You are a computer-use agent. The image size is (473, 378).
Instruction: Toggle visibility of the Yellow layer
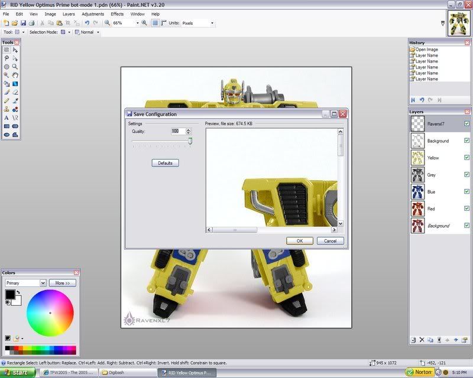point(466,158)
